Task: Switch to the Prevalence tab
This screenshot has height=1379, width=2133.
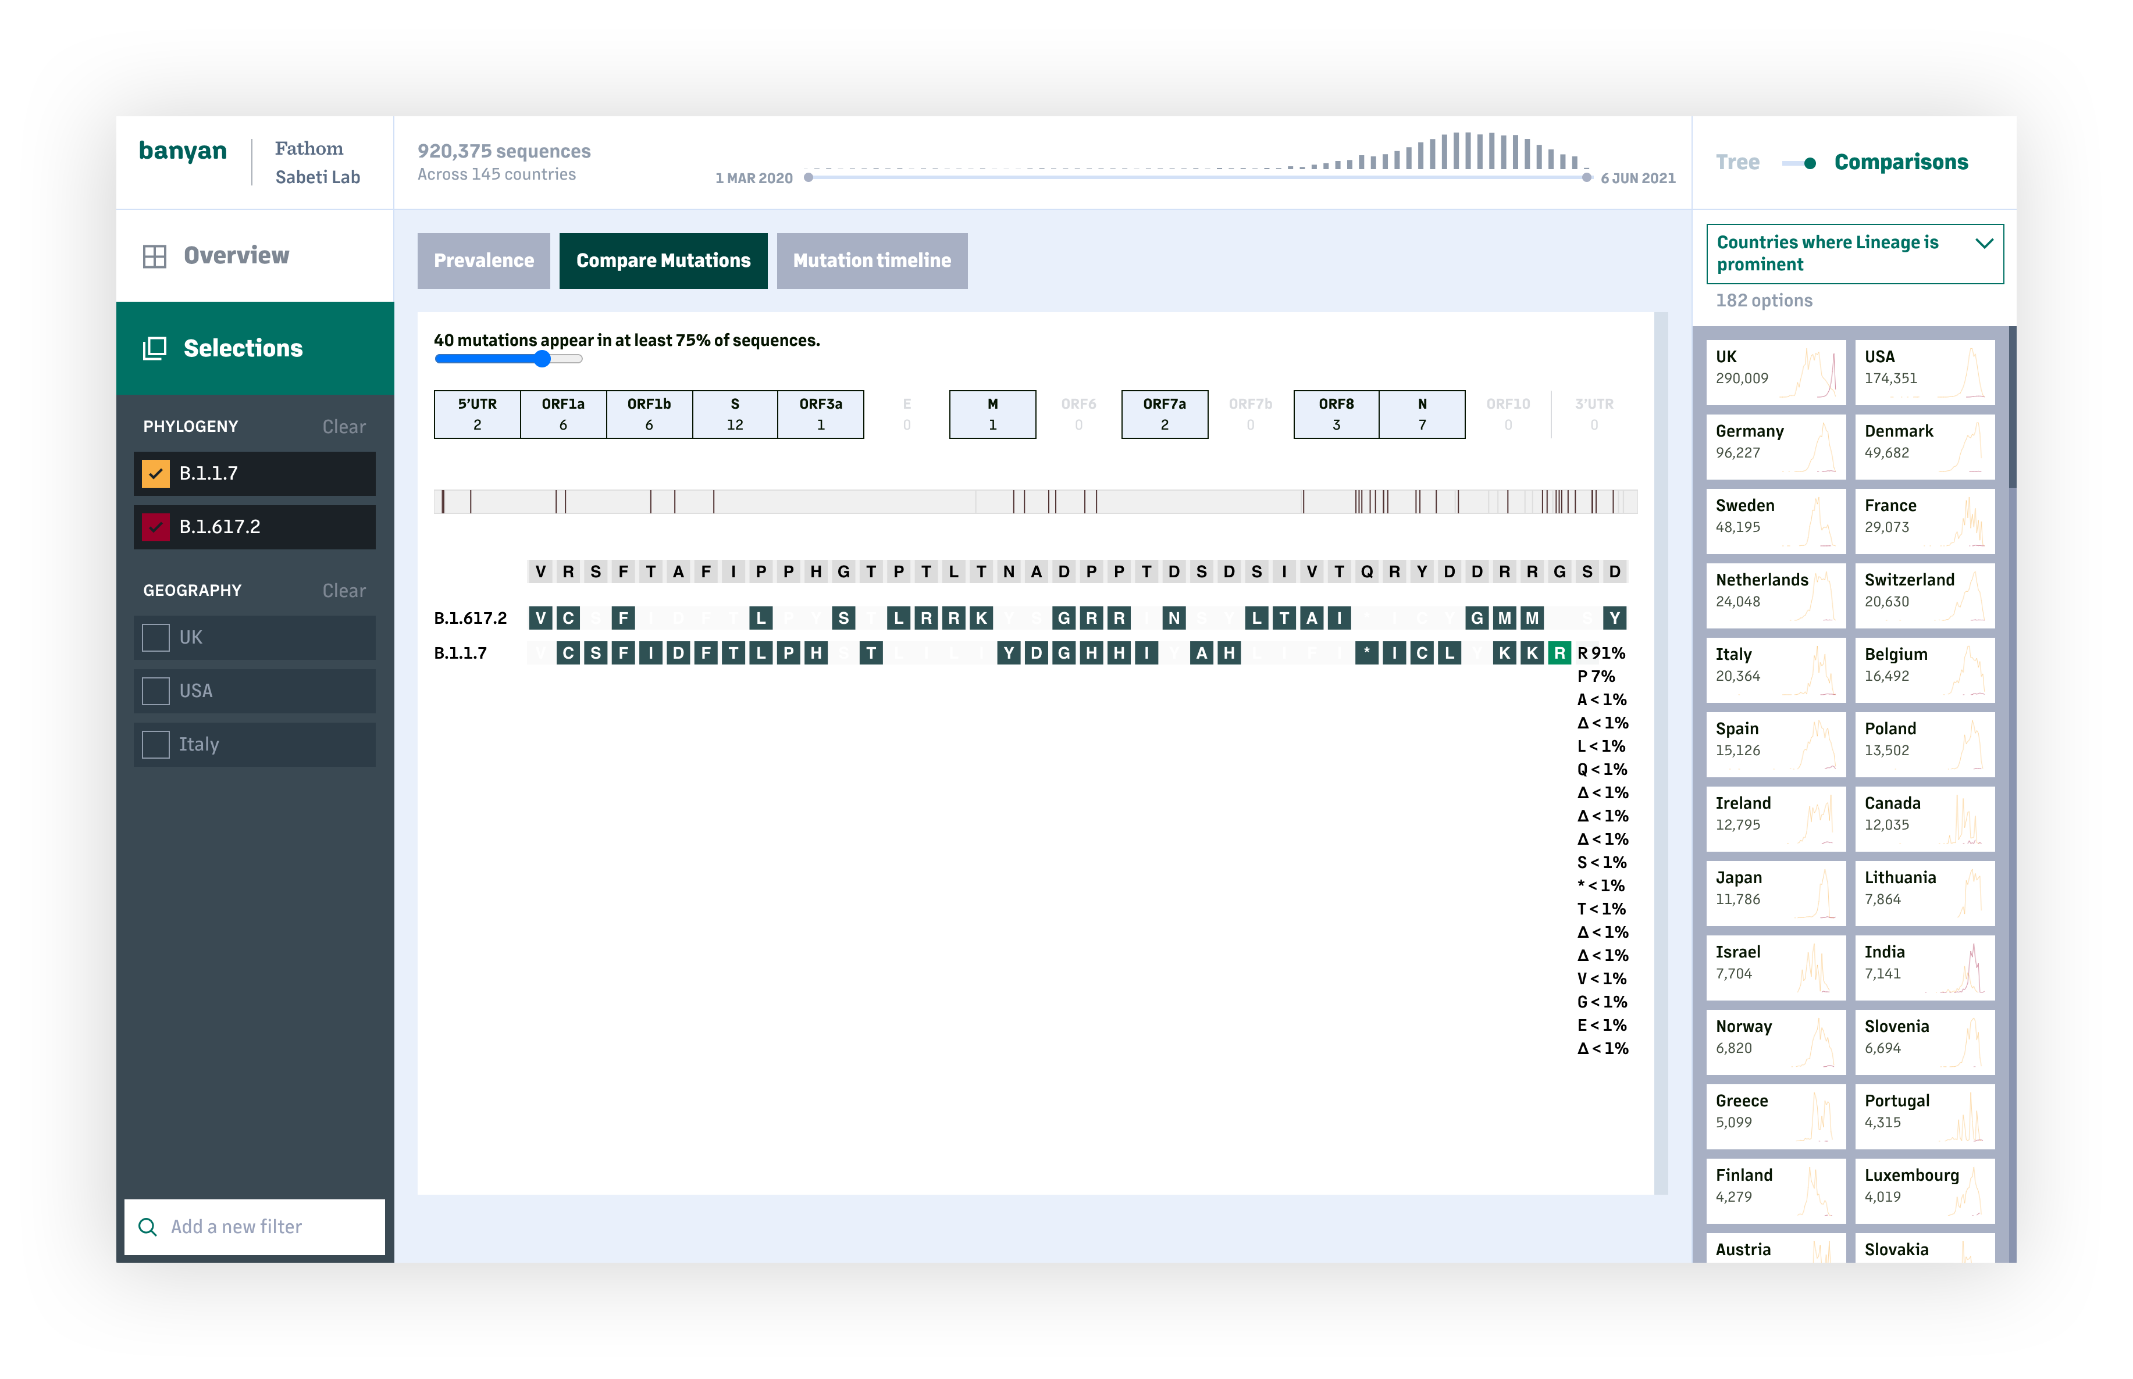Action: click(x=484, y=260)
